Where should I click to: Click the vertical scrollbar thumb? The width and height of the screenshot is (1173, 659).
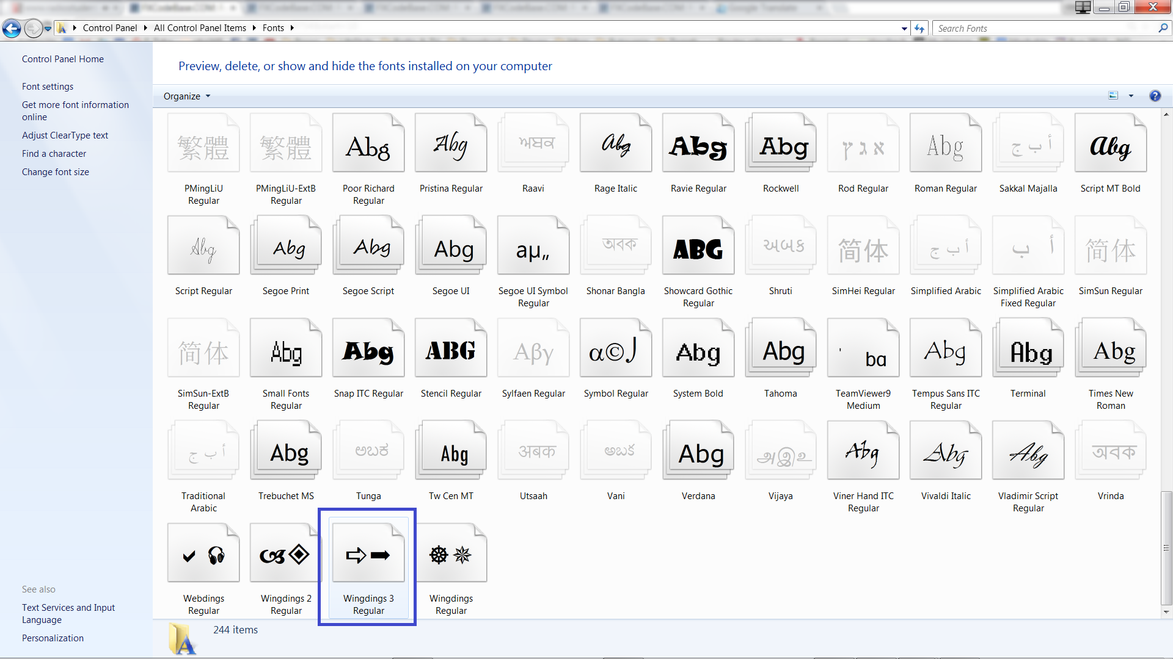coord(1166,547)
